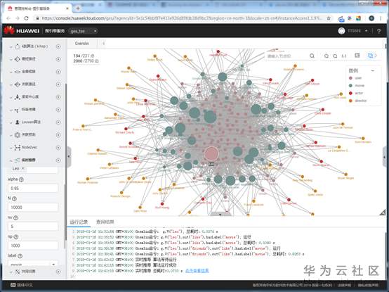Open the user account dropdown in header

(x=353, y=31)
